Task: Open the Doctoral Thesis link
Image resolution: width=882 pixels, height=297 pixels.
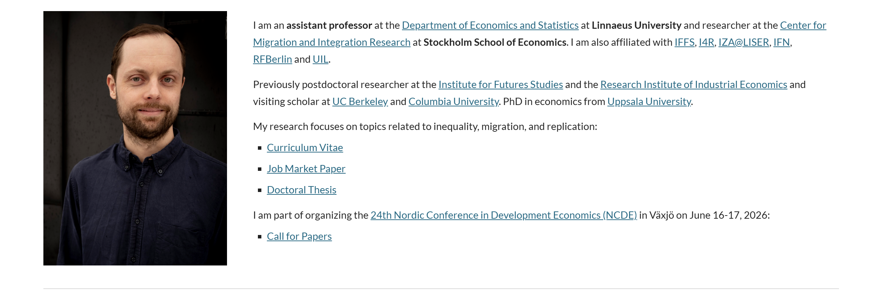Action: pos(301,190)
